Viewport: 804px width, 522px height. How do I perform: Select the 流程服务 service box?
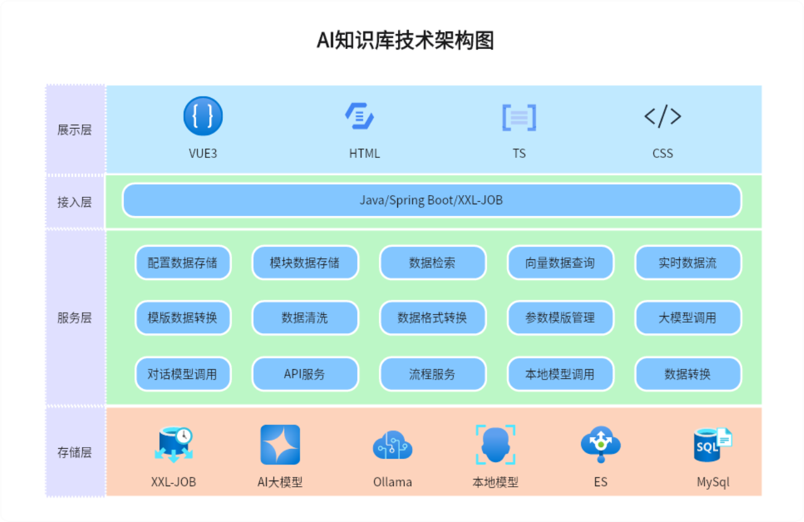433,374
